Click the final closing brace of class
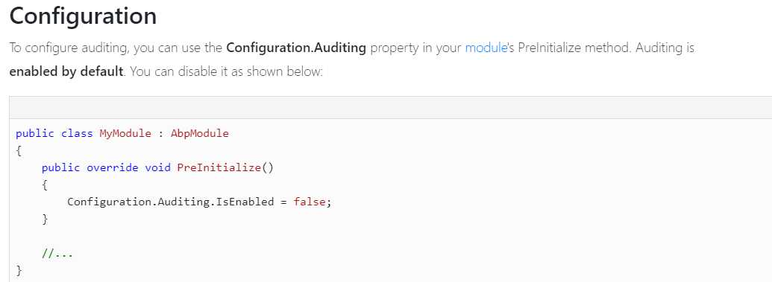This screenshot has width=772, height=282. (19, 270)
